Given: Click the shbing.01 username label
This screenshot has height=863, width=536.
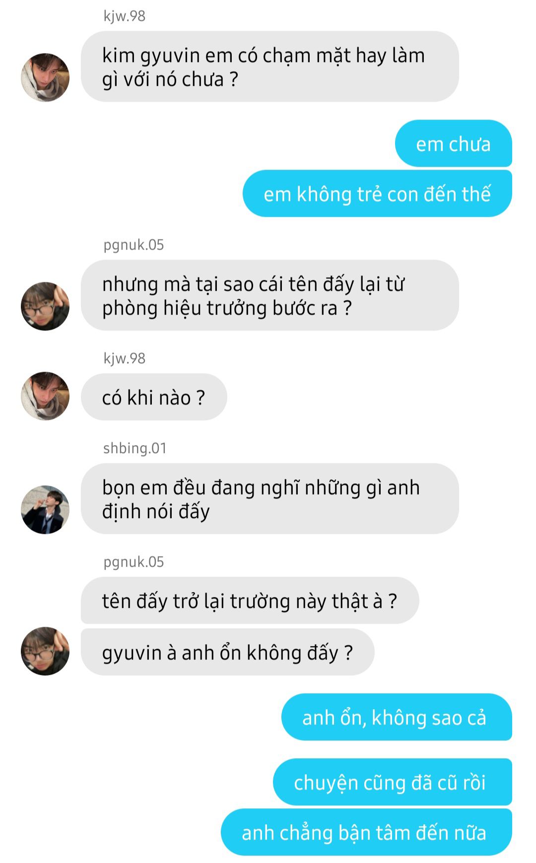Looking at the screenshot, I should [134, 448].
